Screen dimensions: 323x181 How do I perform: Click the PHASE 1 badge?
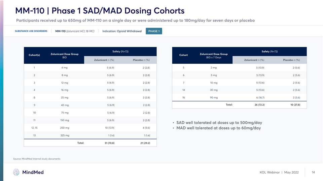point(154,31)
